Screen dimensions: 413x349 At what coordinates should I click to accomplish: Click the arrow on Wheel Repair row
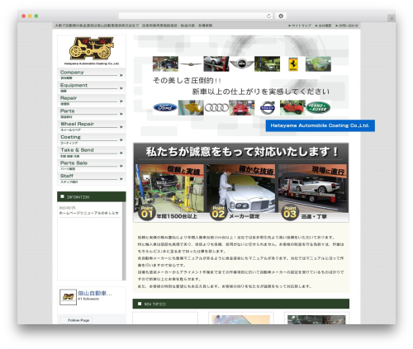[121, 127]
